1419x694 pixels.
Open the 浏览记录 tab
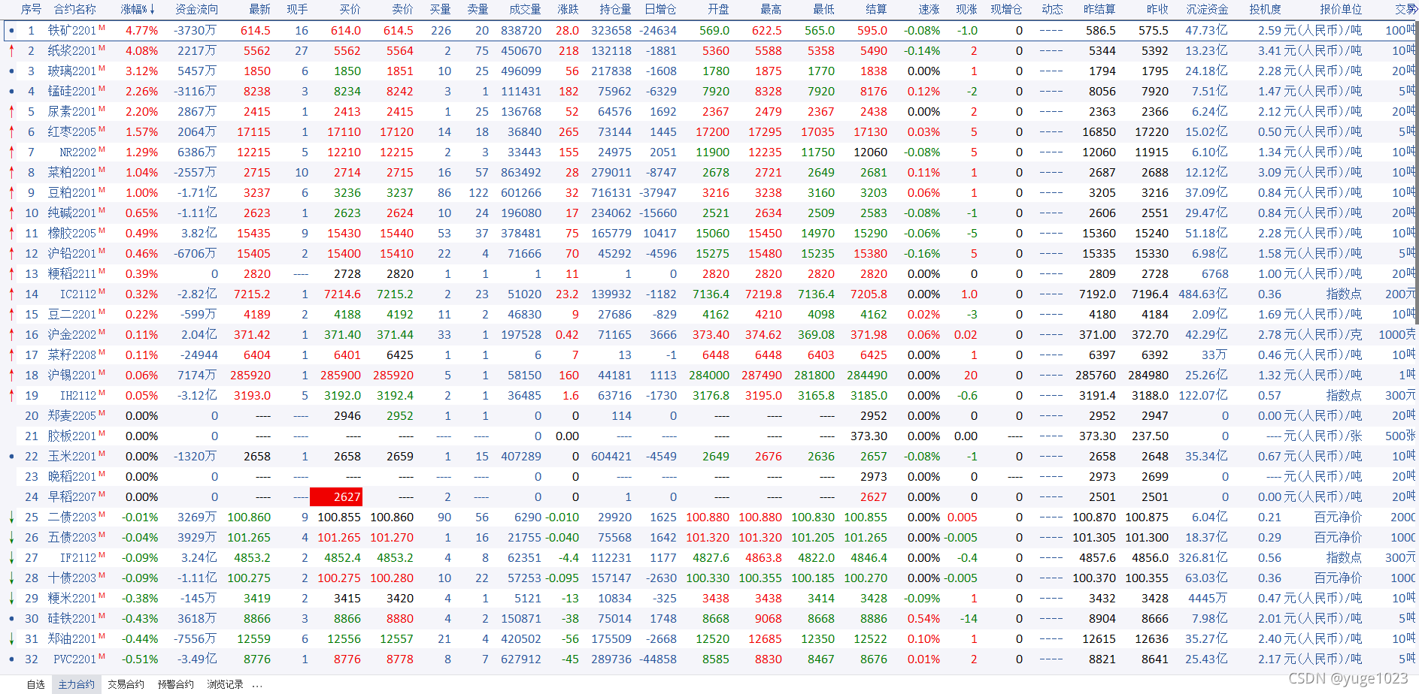[x=225, y=684]
